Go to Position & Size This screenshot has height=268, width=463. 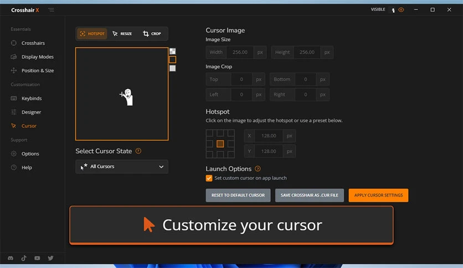click(x=38, y=70)
